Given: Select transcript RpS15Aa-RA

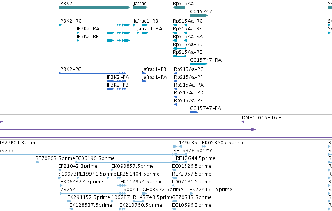Looking at the screenshot, I should [x=180, y=41].
